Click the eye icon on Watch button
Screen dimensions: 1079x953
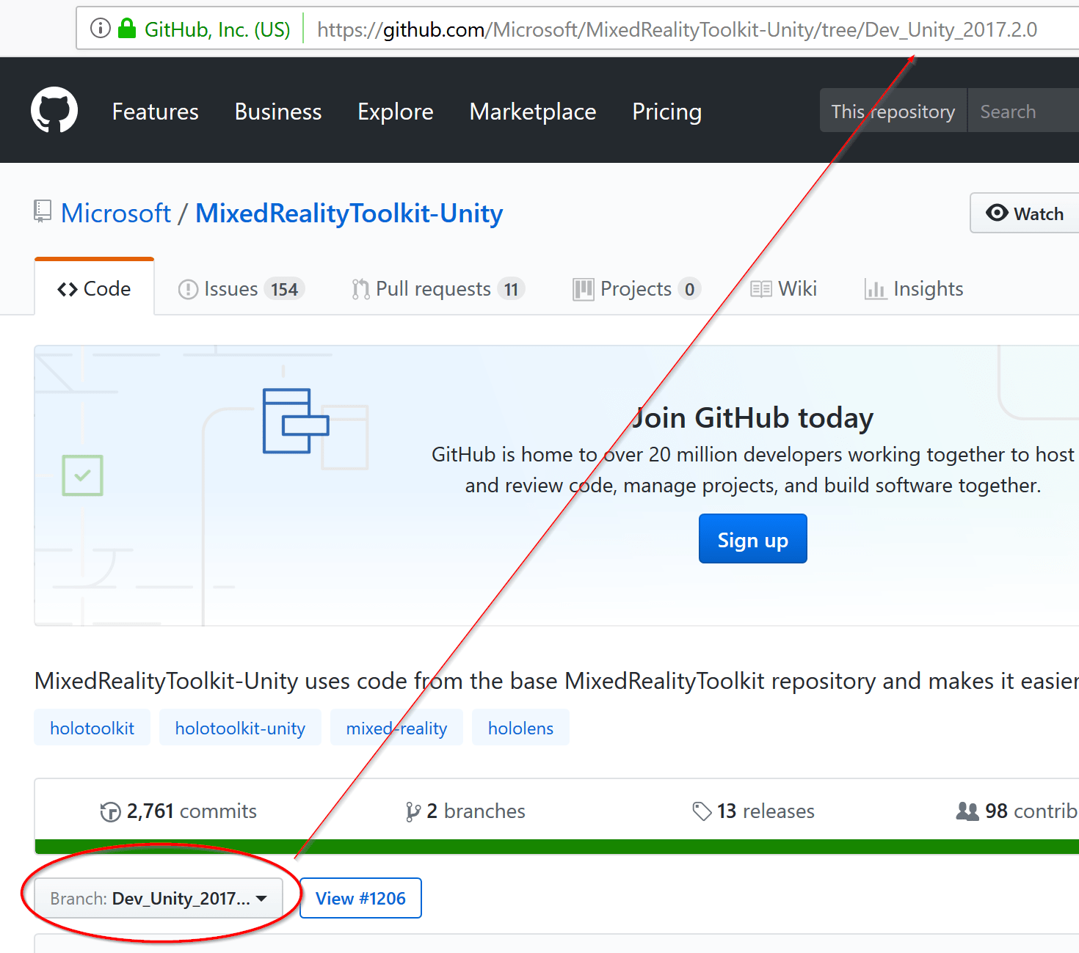click(997, 213)
